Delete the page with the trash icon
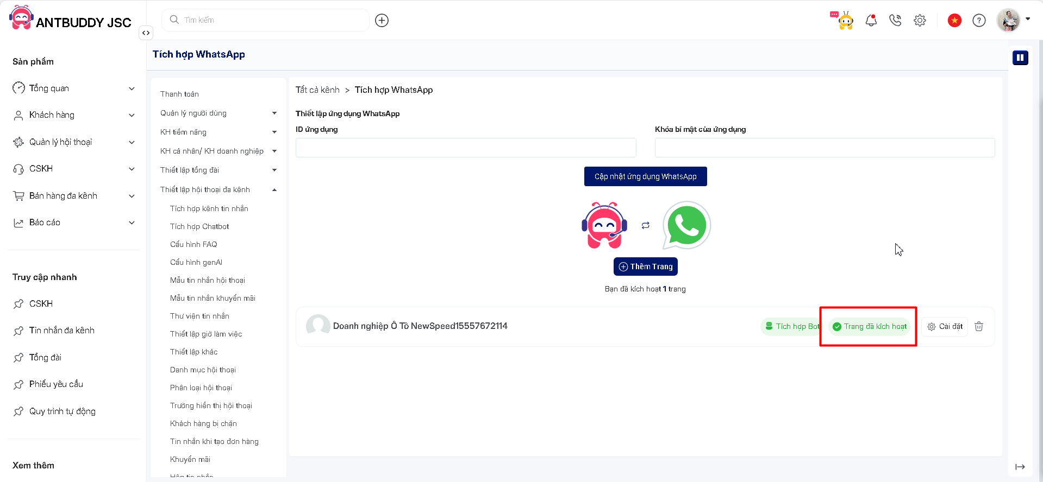 pyautogui.click(x=979, y=326)
